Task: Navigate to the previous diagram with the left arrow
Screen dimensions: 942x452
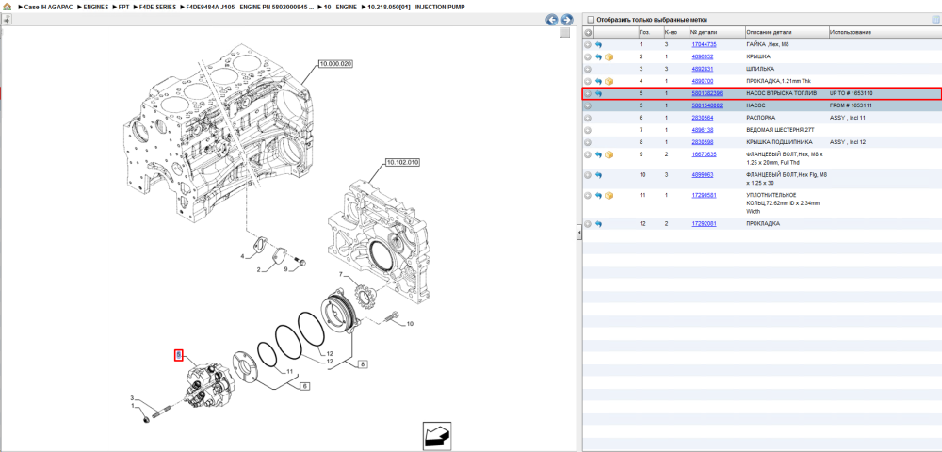Action: pyautogui.click(x=551, y=20)
